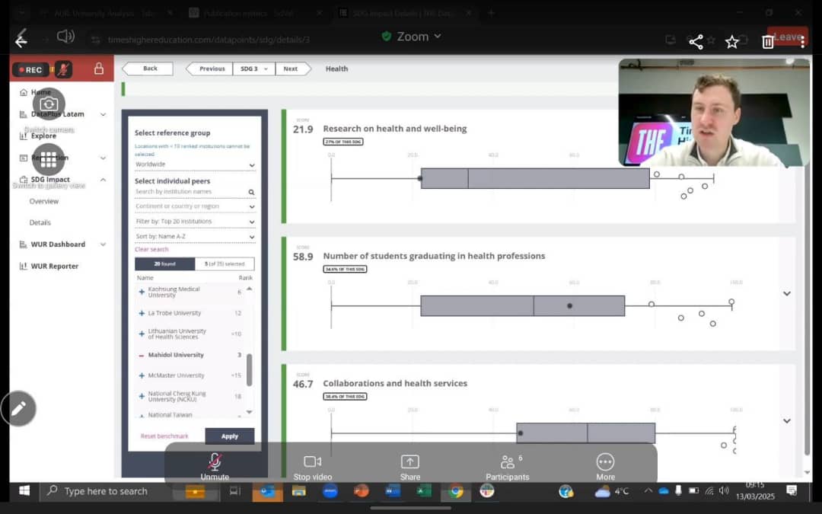This screenshot has height=514, width=822.
Task: Expand Number of students graduating chart chevron
Action: point(787,294)
